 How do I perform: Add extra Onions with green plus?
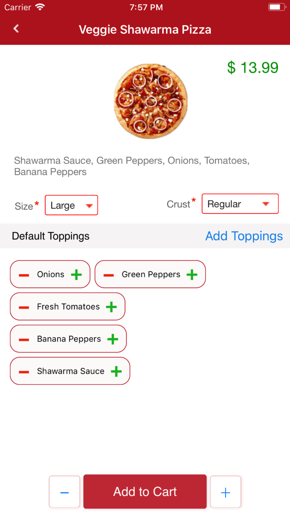77,275
